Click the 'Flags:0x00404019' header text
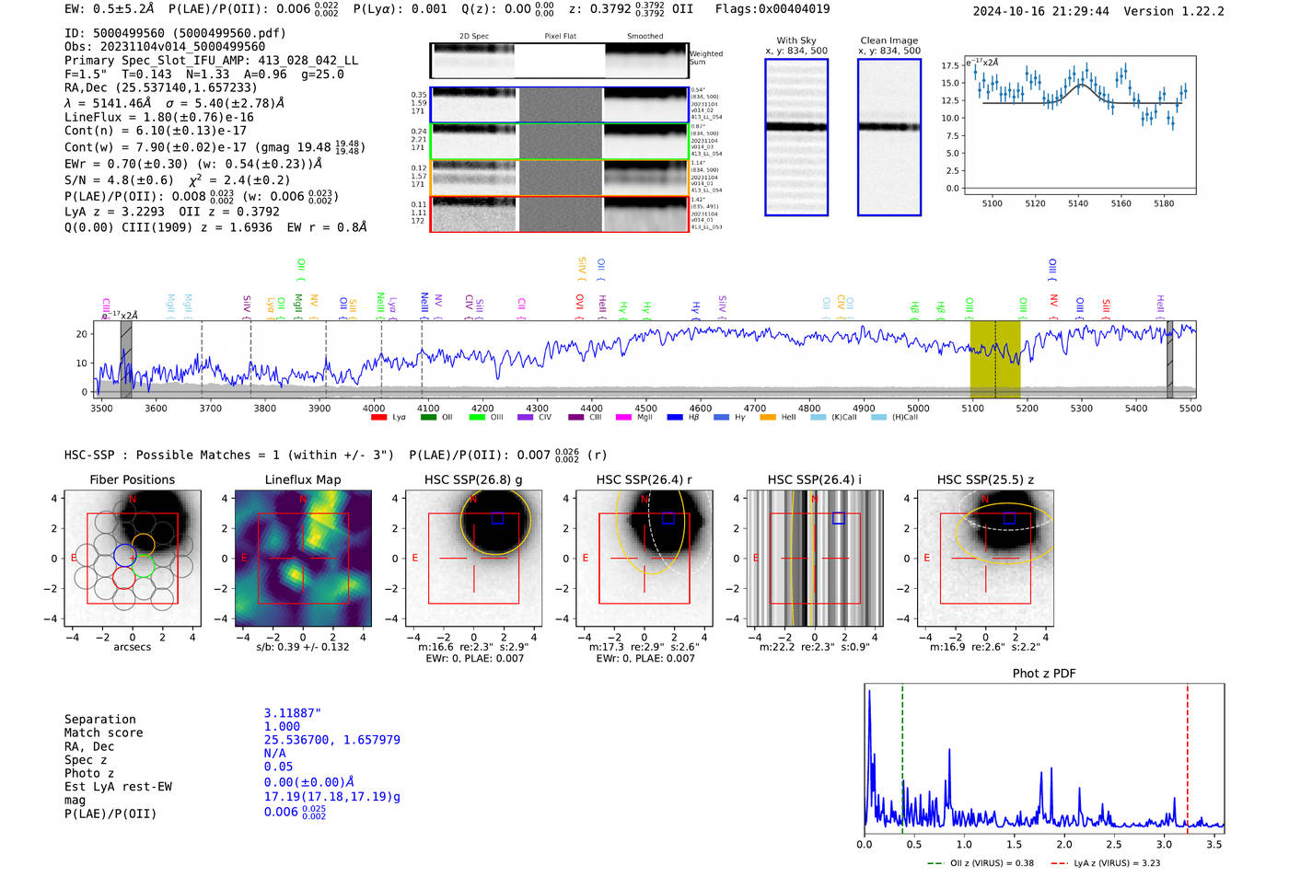 pyautogui.click(x=772, y=9)
